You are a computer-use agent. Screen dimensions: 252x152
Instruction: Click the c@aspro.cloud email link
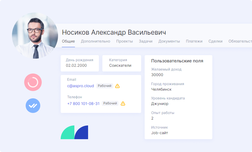[x=80, y=86]
